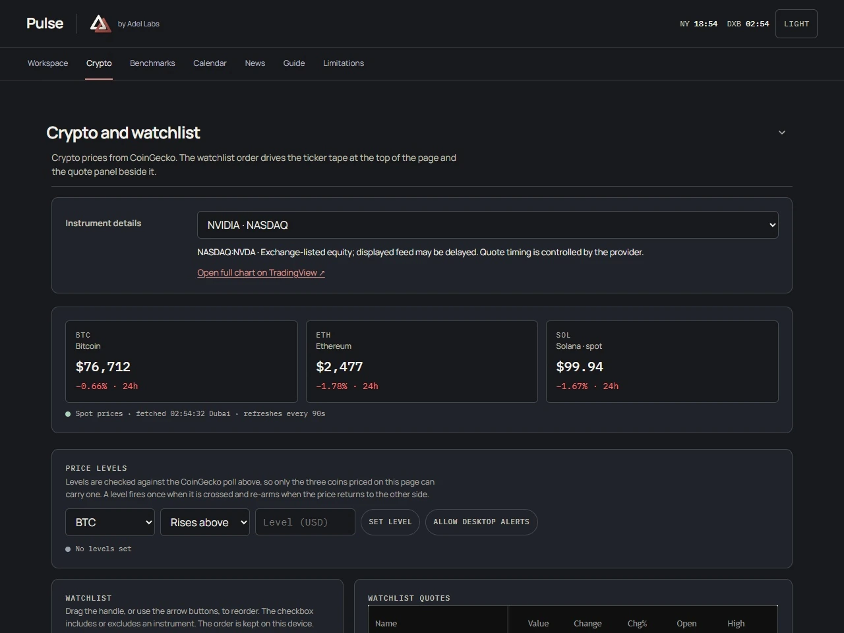
Task: Click the Bitcoin price $76,712
Action: click(x=103, y=367)
